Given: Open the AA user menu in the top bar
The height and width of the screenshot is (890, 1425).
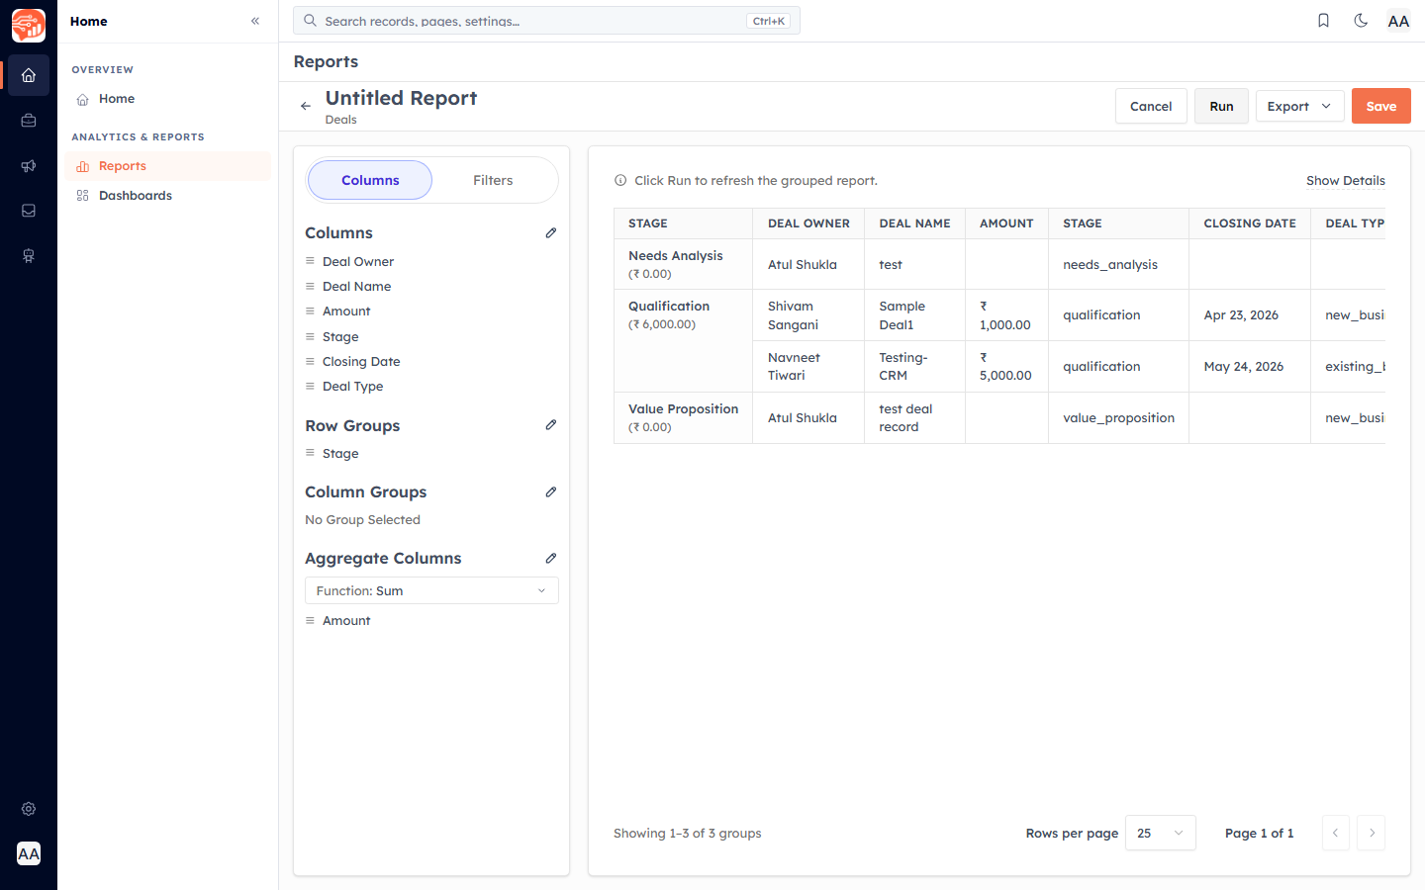Looking at the screenshot, I should (1398, 21).
